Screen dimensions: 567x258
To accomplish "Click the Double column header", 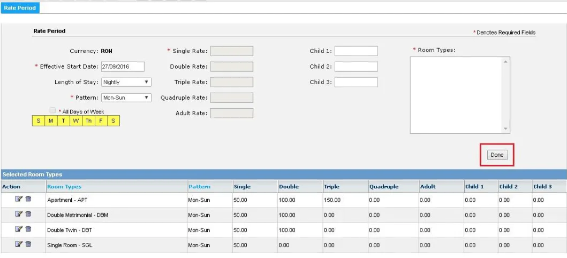I will click(x=289, y=187).
